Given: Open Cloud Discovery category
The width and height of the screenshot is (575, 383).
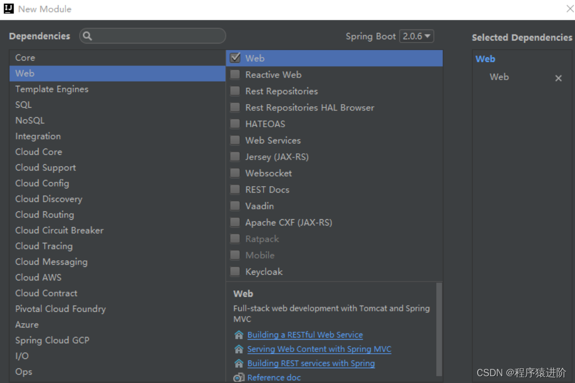Looking at the screenshot, I should pos(117,199).
